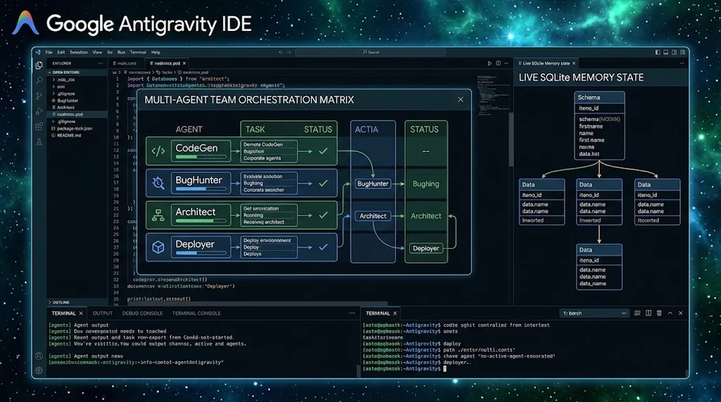Switch to the Terminal Console tab

click(x=196, y=313)
